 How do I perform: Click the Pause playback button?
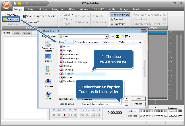tap(59, 115)
